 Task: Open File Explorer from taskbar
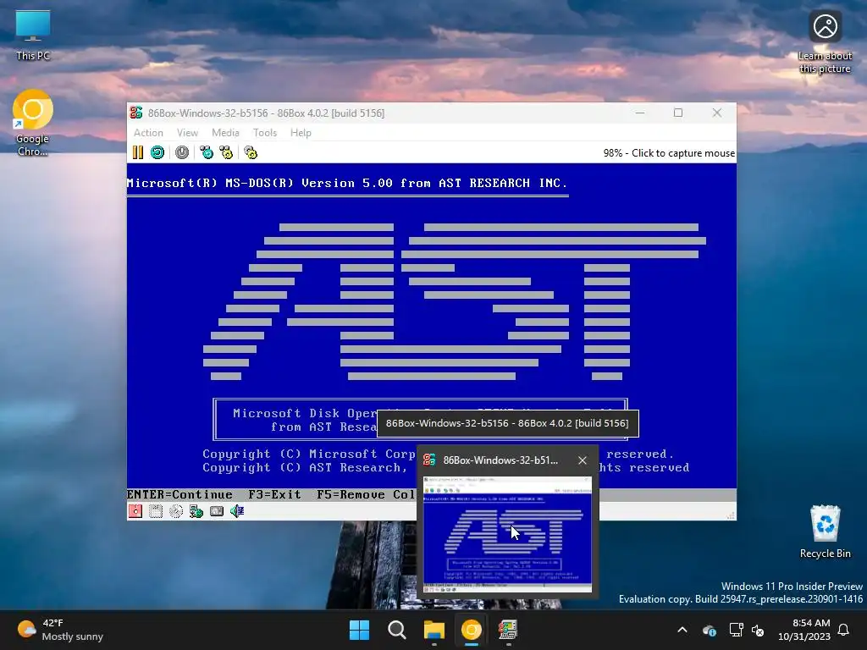(x=434, y=630)
